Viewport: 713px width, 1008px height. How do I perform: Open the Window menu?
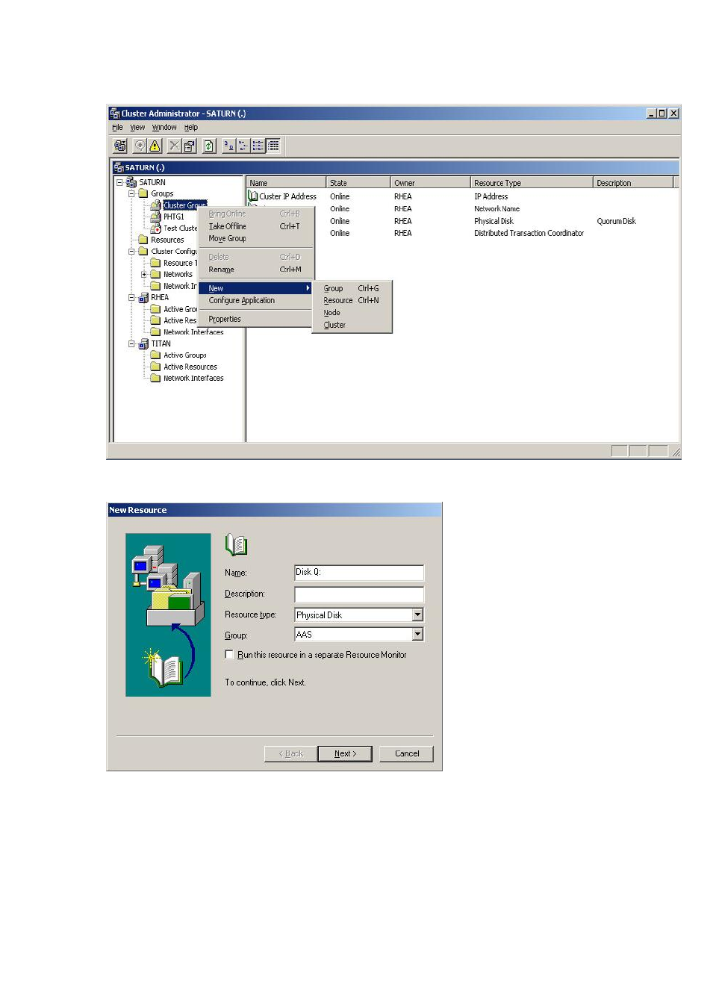(164, 128)
